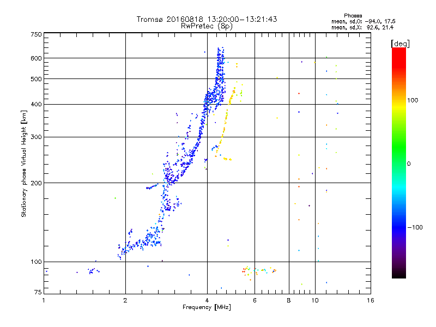This screenshot has width=436, height=327.
Task: Click the 'mean, sd,O: -94.0, 17.5' statistic
Action: 363,21
